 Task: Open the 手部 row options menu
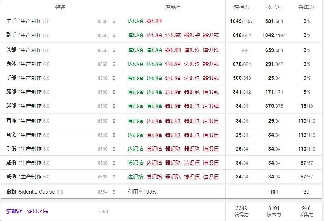coord(114,78)
